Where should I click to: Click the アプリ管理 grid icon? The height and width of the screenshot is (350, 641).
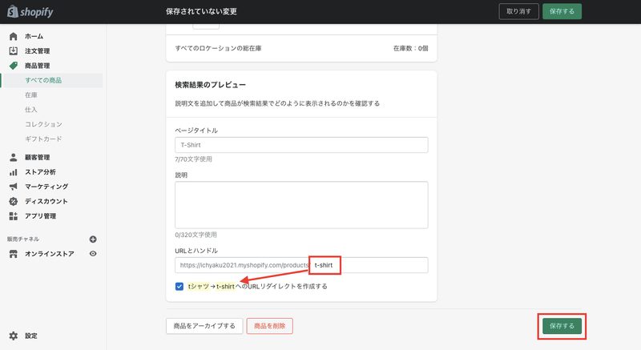point(13,216)
